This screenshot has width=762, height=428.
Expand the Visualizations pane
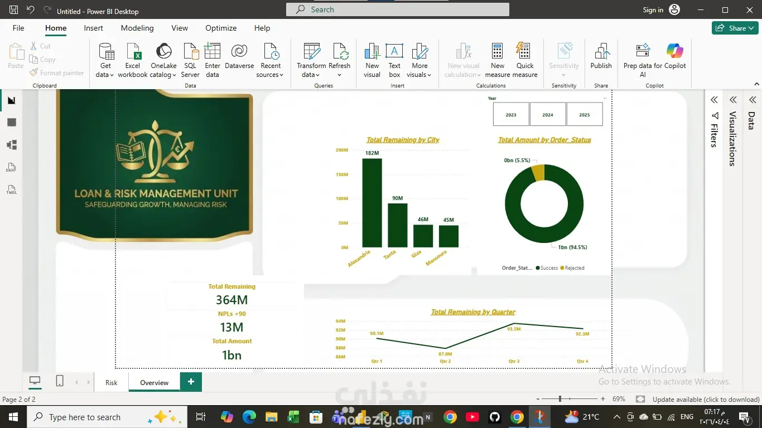pos(733,100)
